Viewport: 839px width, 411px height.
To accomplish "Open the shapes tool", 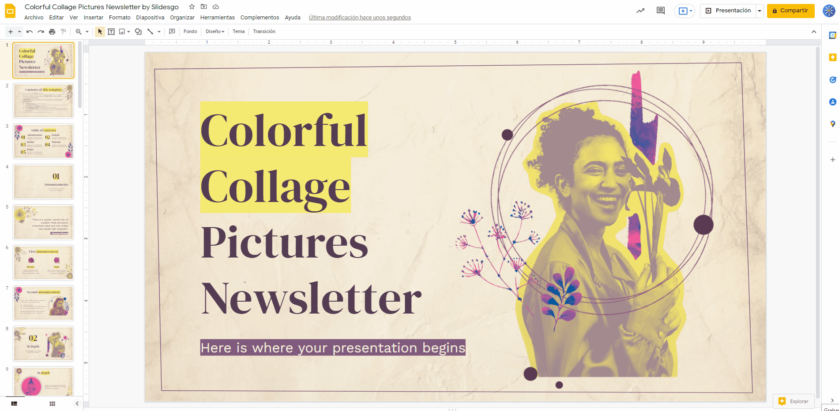I will (x=138, y=32).
